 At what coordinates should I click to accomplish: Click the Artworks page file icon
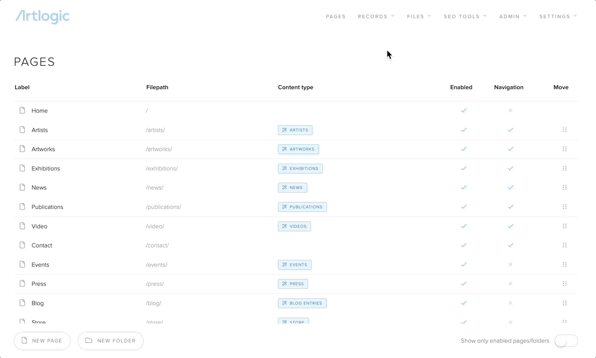pyautogui.click(x=22, y=149)
